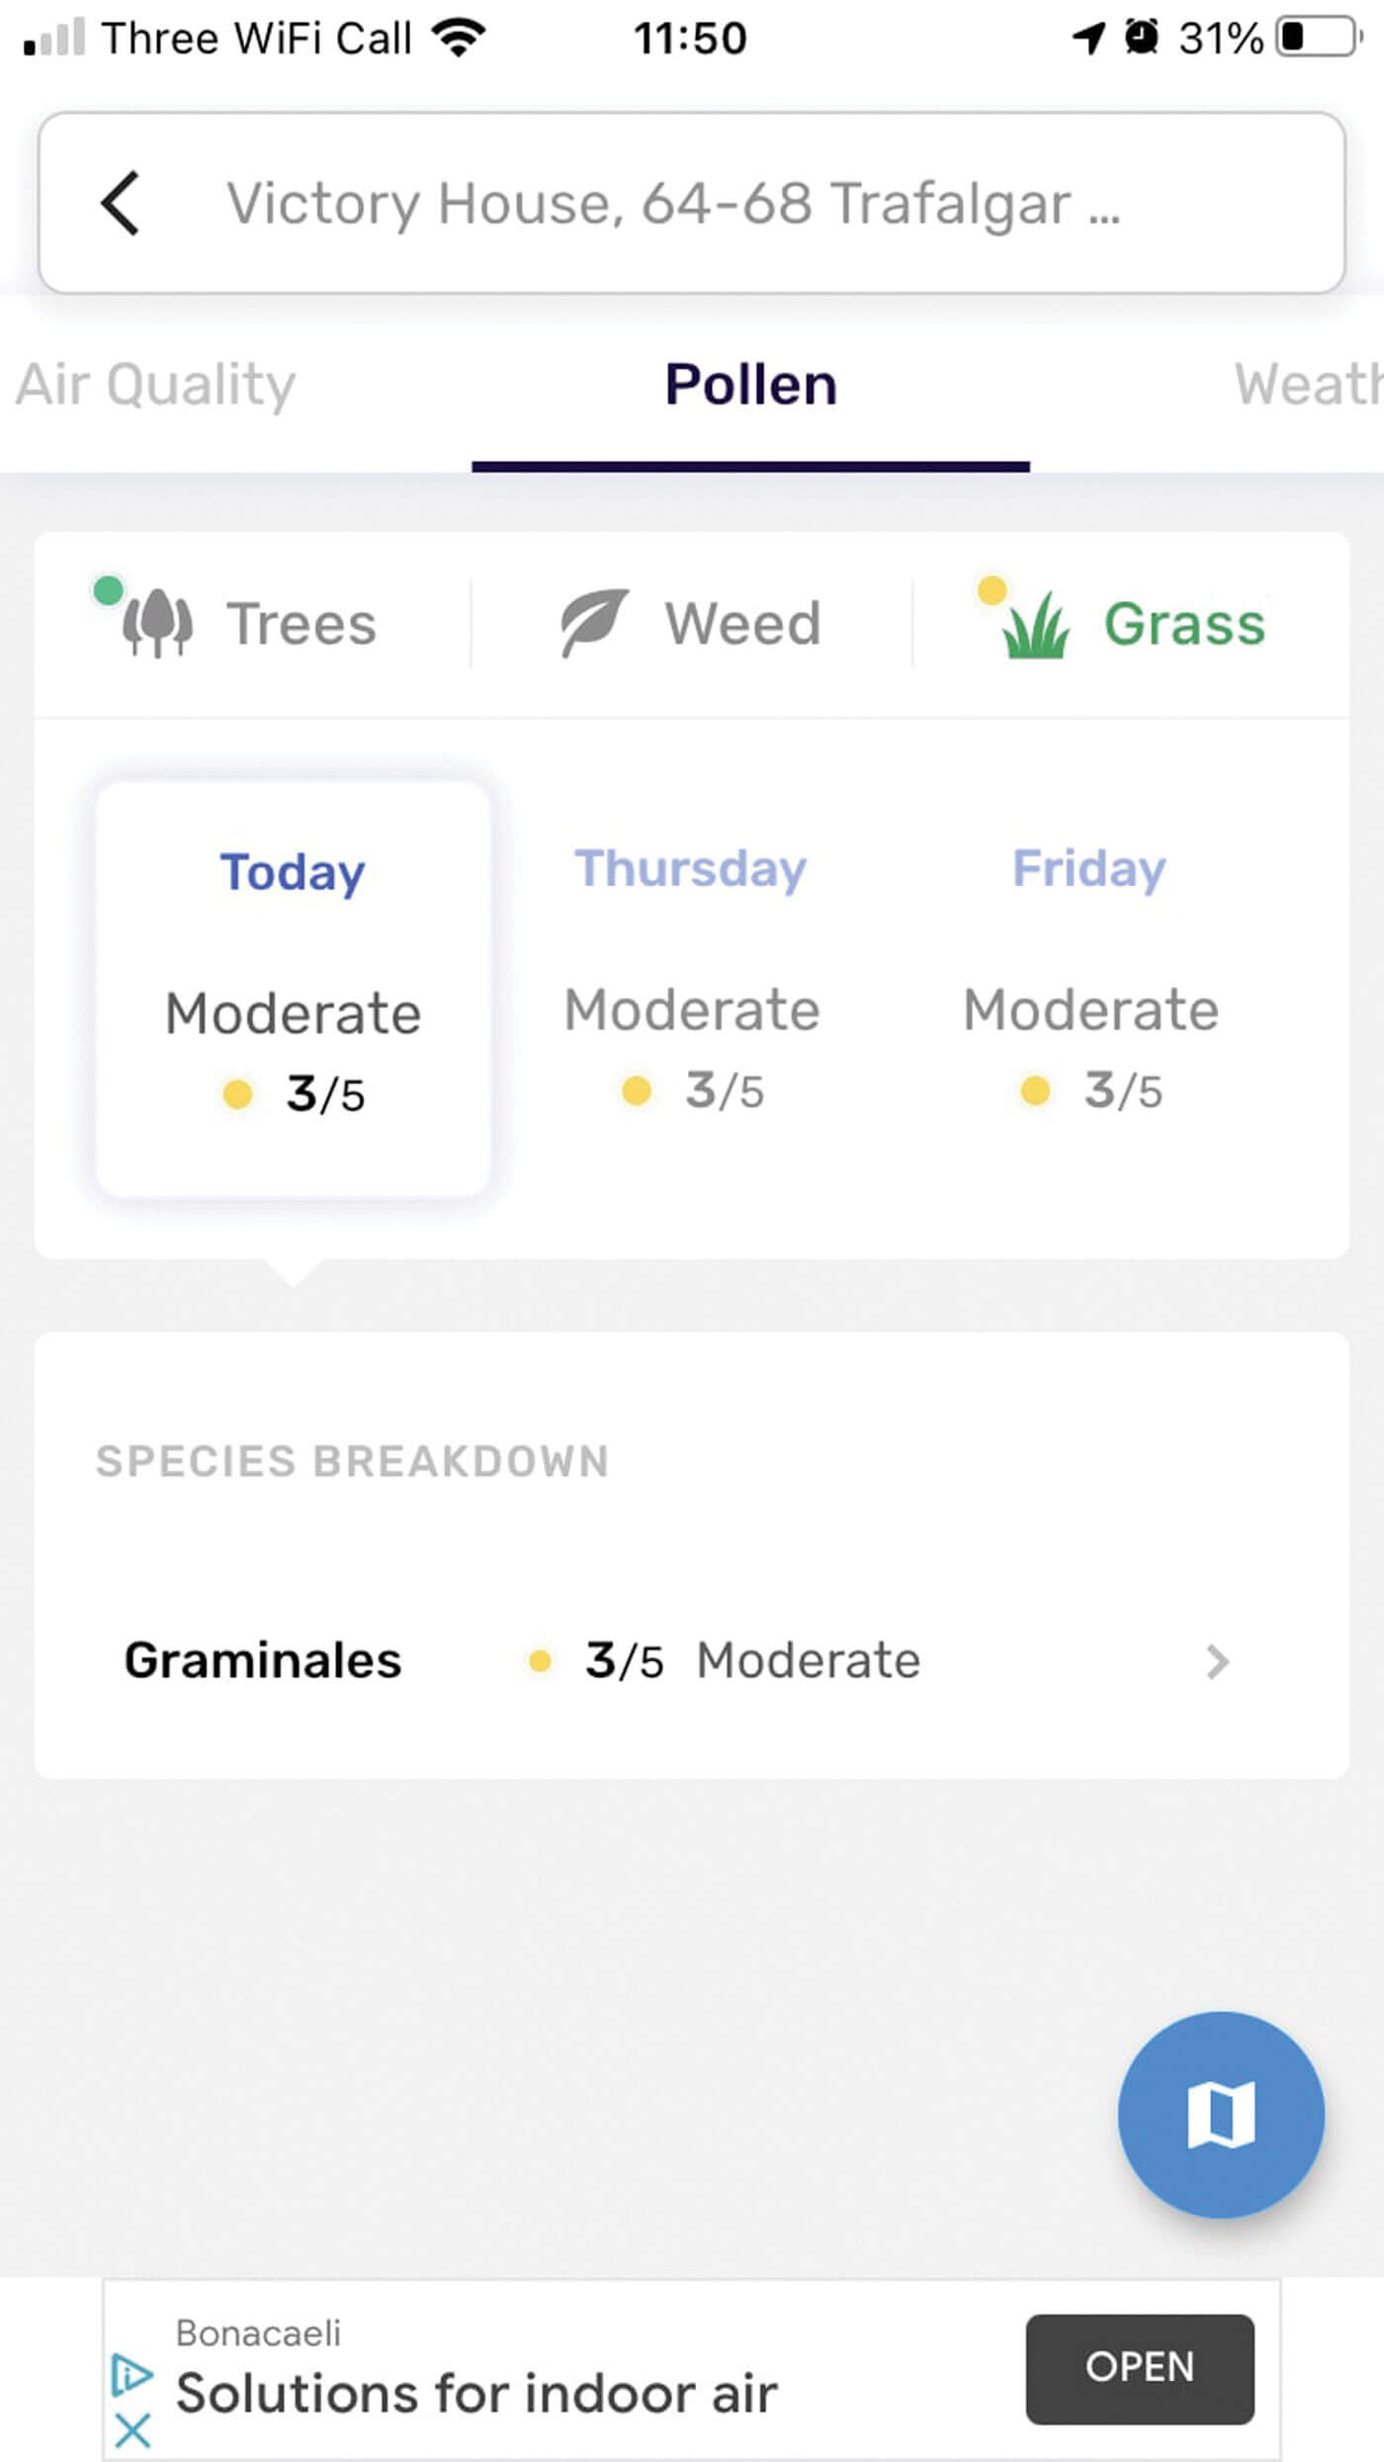Tap the Solutions for indoor air ad text
1384x2462 pixels.
476,2393
